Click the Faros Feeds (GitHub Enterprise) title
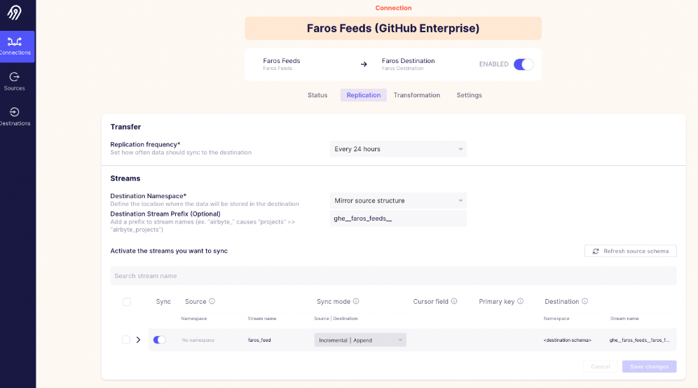This screenshot has height=388, width=698. [x=393, y=29]
